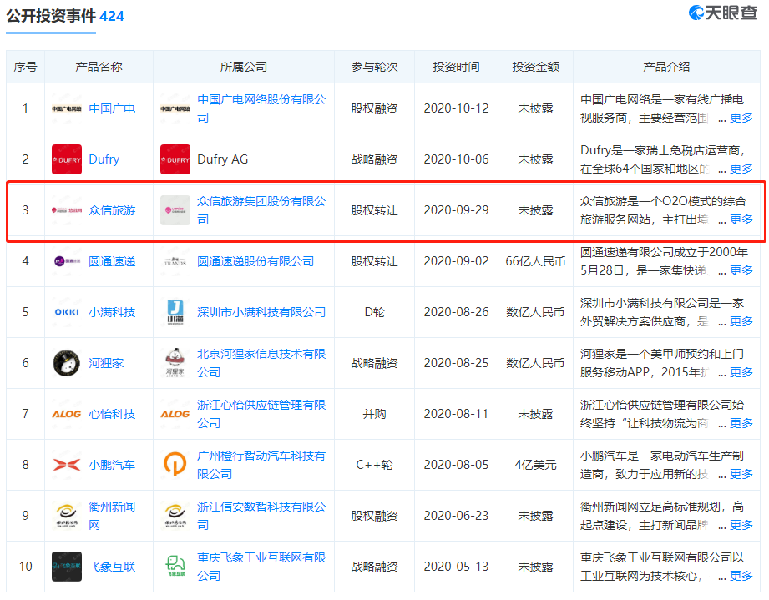769x600 pixels.
Task: Show more of 小鹏汽车 introduction text
Action: (x=741, y=474)
